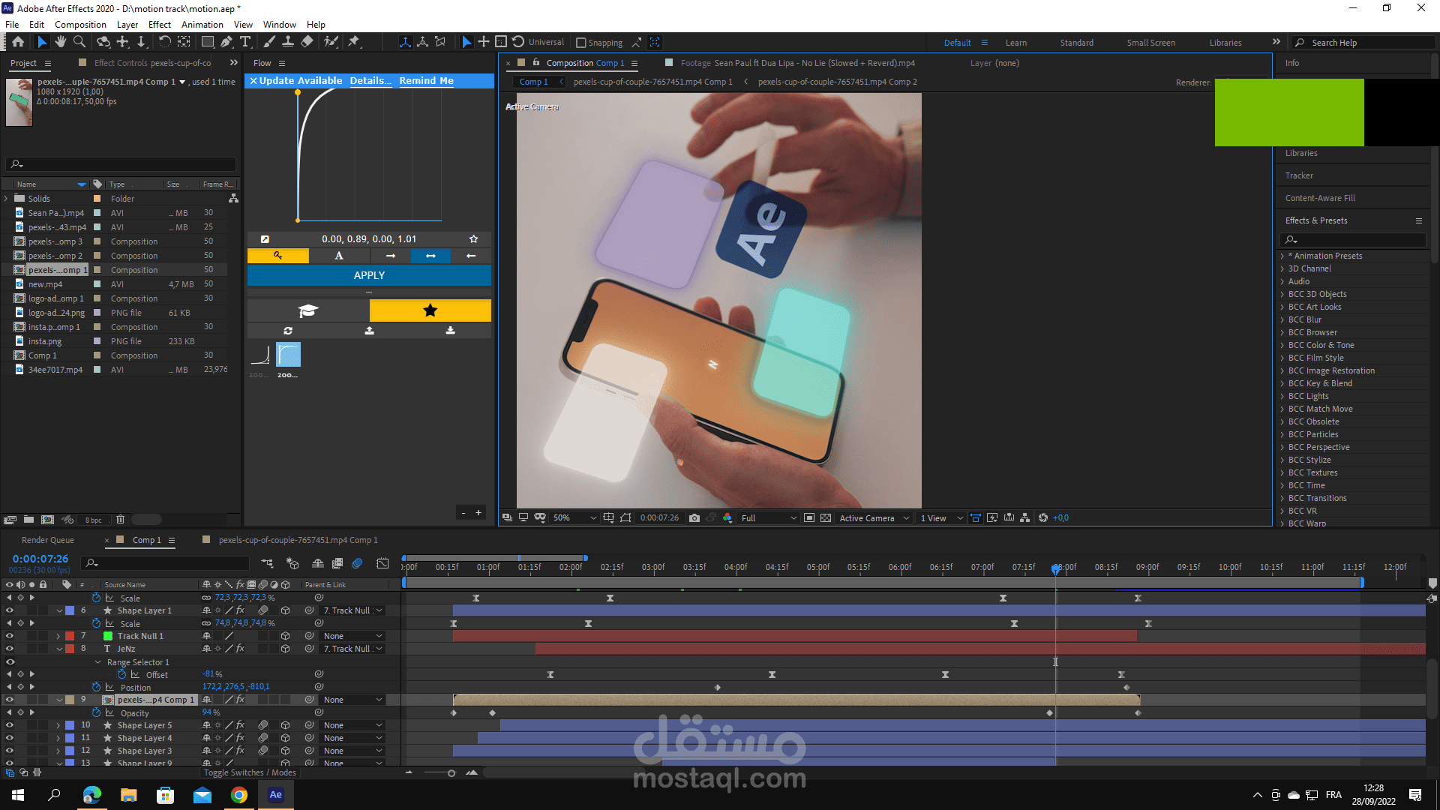Select the Clone Stamp tool

[x=287, y=42]
